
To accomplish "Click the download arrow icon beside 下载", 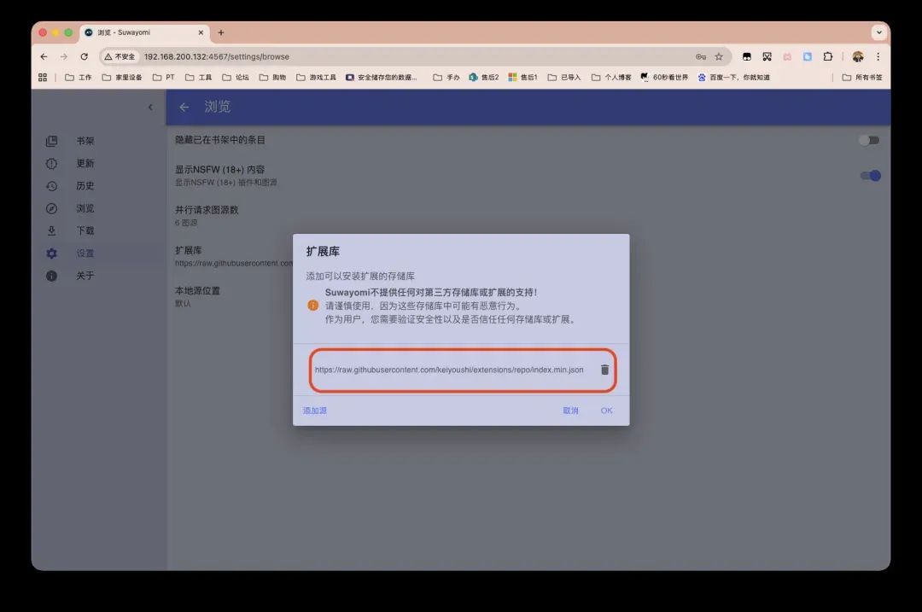I will [x=52, y=230].
